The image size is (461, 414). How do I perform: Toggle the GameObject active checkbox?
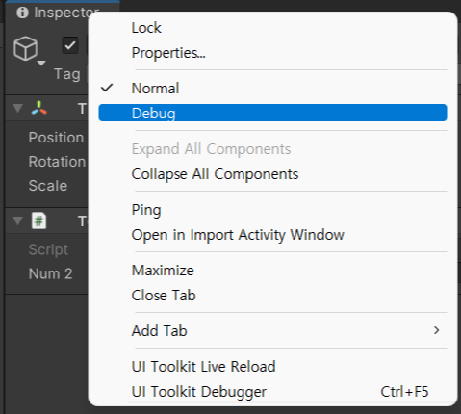pos(70,45)
